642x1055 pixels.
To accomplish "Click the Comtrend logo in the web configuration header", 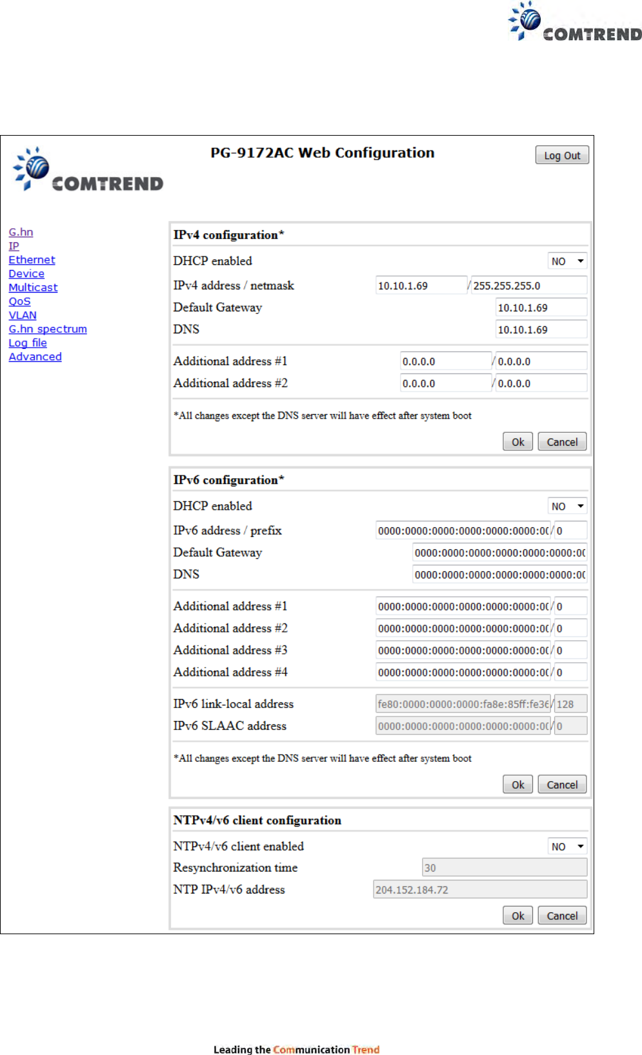I will (x=88, y=169).
